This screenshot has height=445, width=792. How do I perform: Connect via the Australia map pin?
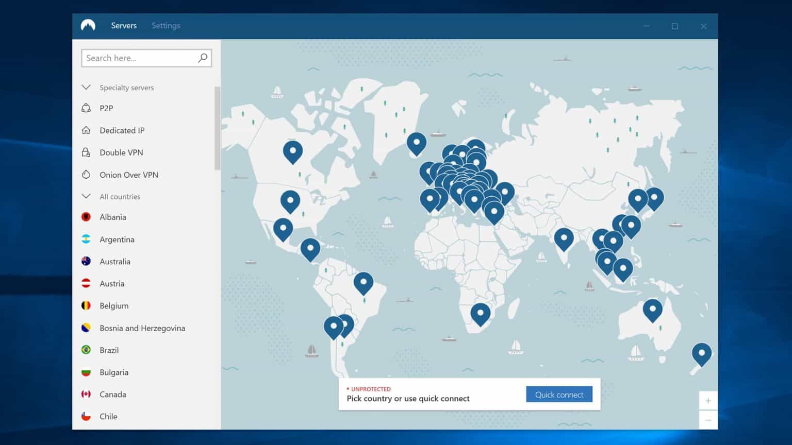pyautogui.click(x=653, y=309)
